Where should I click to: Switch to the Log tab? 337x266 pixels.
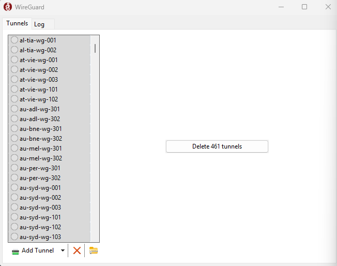click(x=39, y=24)
